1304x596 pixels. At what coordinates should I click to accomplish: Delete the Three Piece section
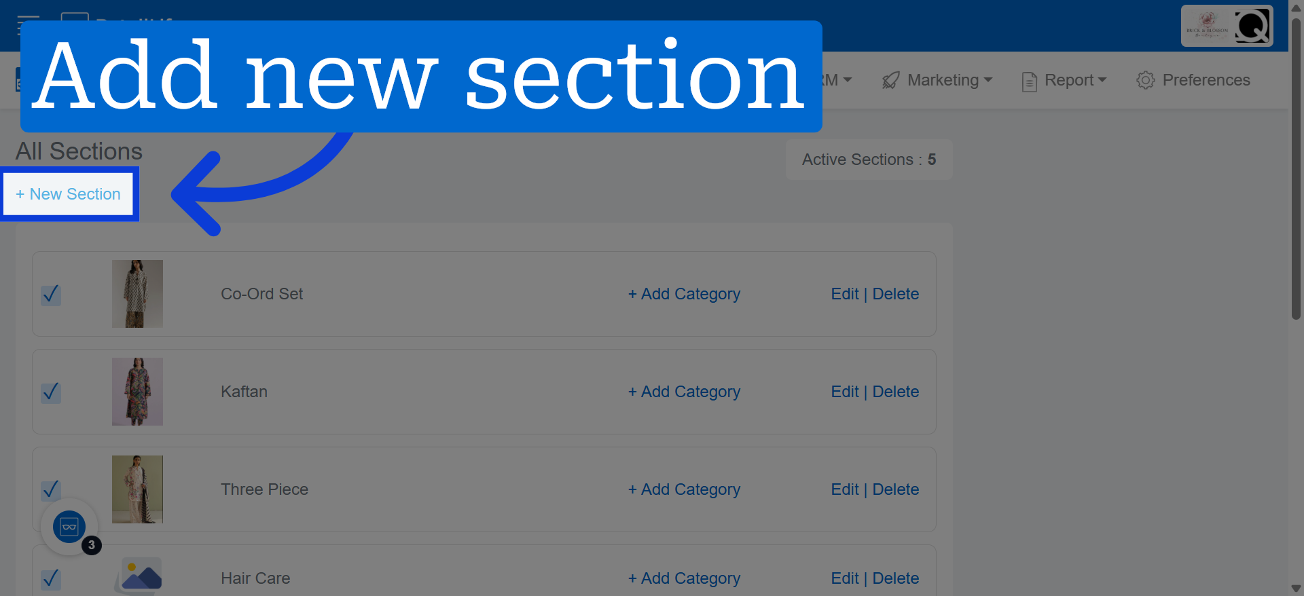(896, 489)
